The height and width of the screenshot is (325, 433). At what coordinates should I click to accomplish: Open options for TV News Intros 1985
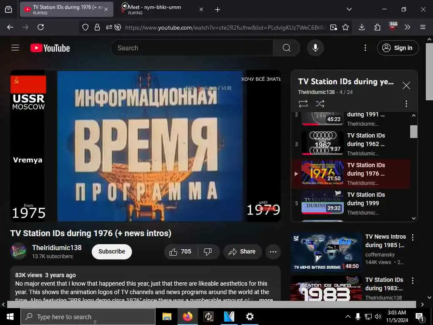(413, 237)
